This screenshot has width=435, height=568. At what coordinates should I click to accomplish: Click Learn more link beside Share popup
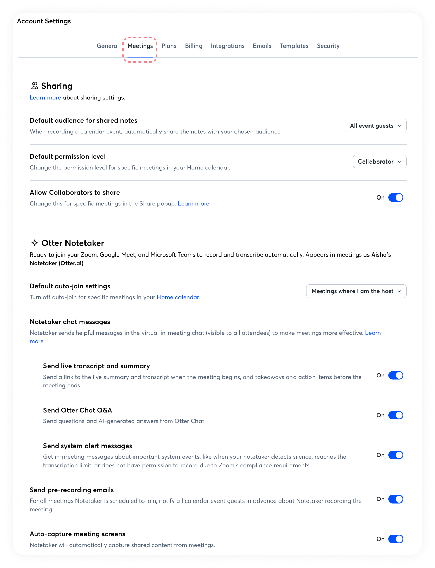193,204
